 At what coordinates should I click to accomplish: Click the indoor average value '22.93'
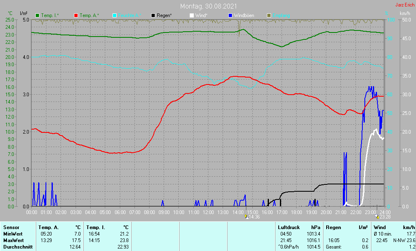point(123,247)
